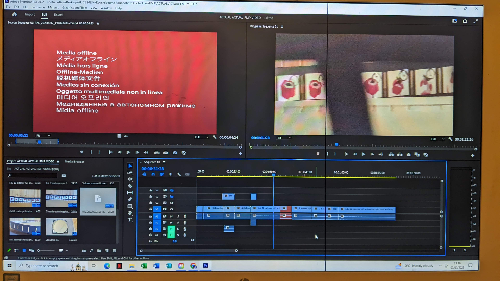The height and width of the screenshot is (281, 500).
Task: Open the Source panel menu
Action: (x=98, y=23)
